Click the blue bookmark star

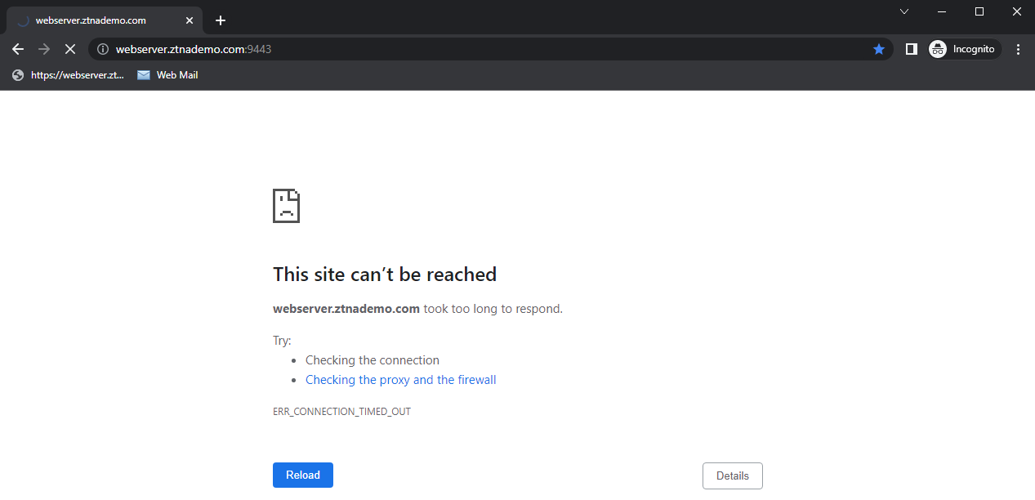click(x=879, y=49)
